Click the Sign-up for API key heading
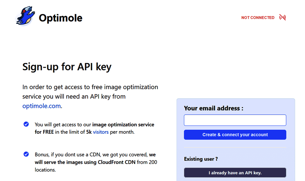 click(67, 67)
